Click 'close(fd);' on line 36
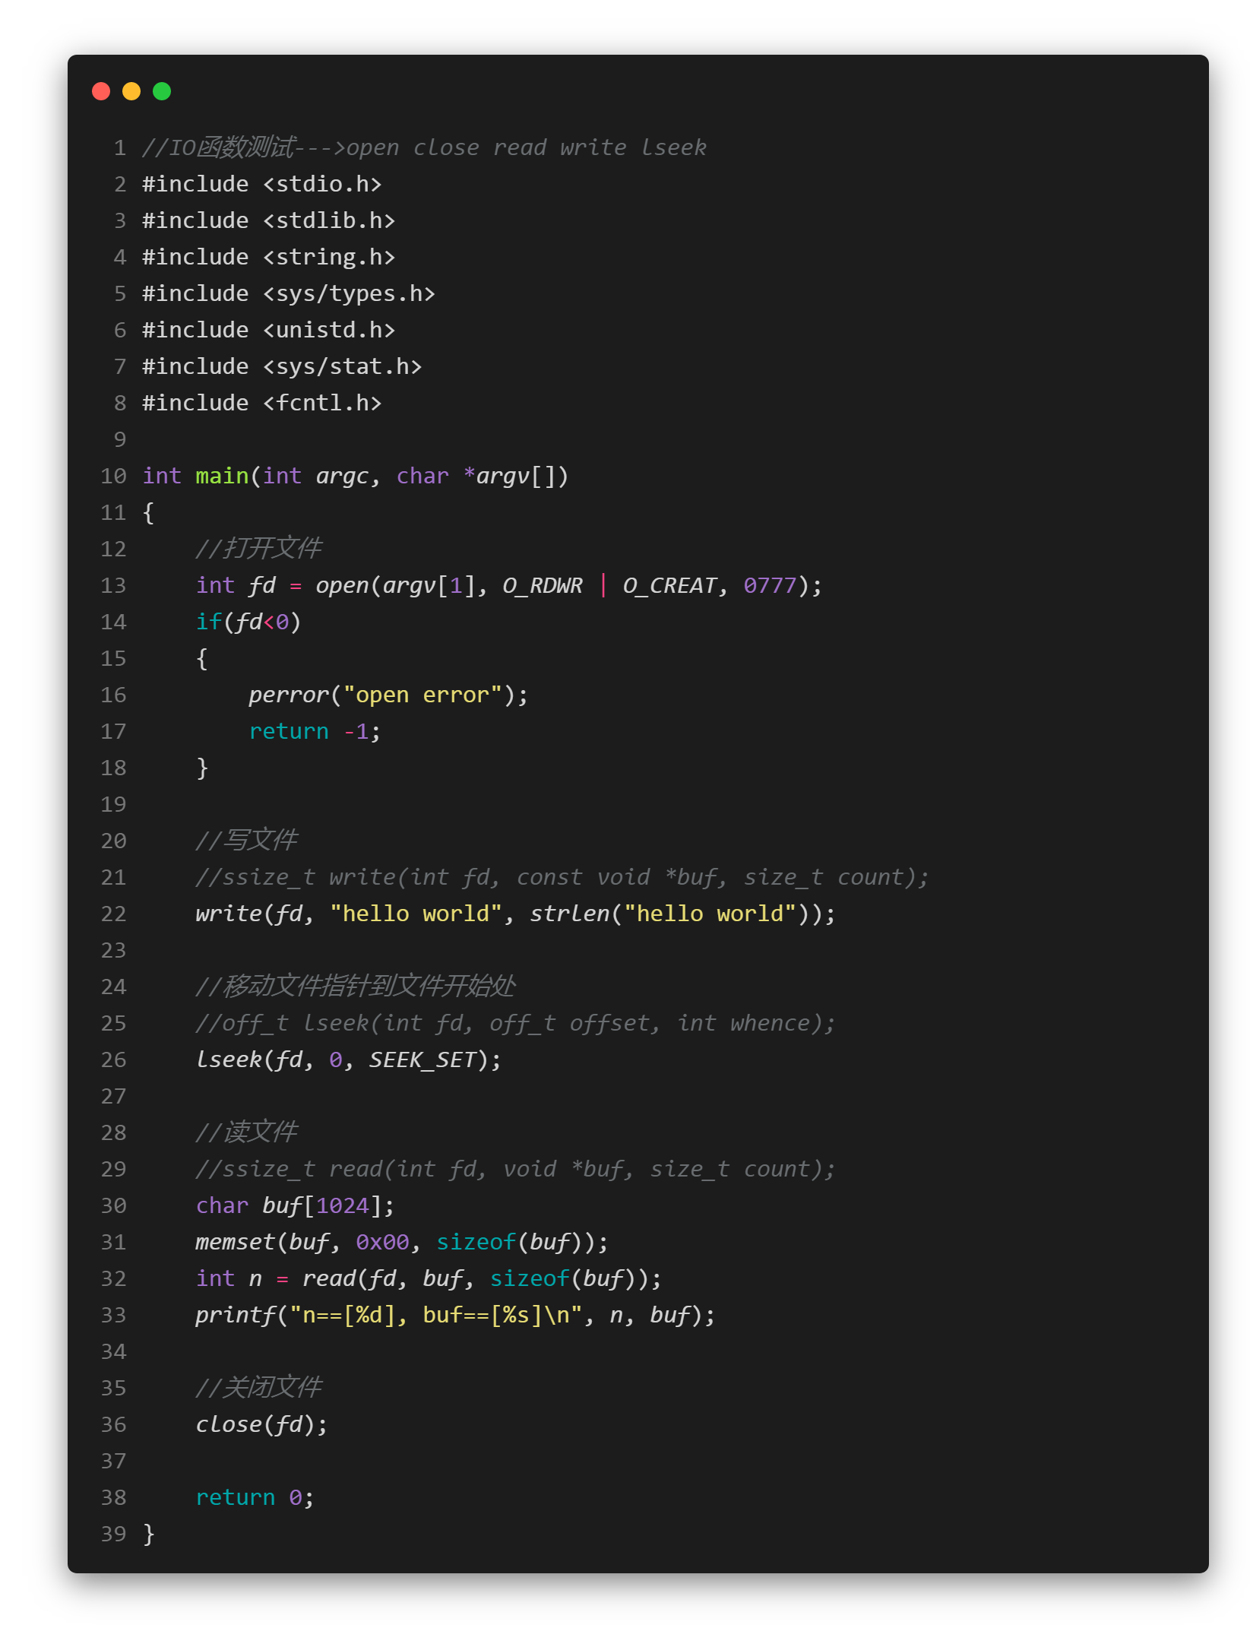The height and width of the screenshot is (1628, 1250). (261, 1424)
